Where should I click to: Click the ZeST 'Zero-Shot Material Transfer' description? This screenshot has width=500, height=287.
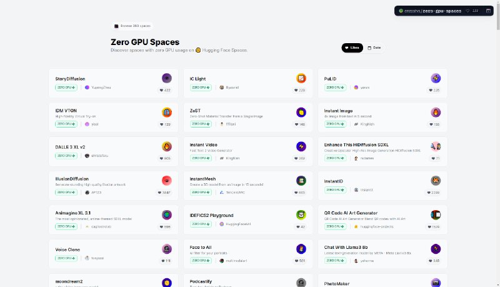226,116
